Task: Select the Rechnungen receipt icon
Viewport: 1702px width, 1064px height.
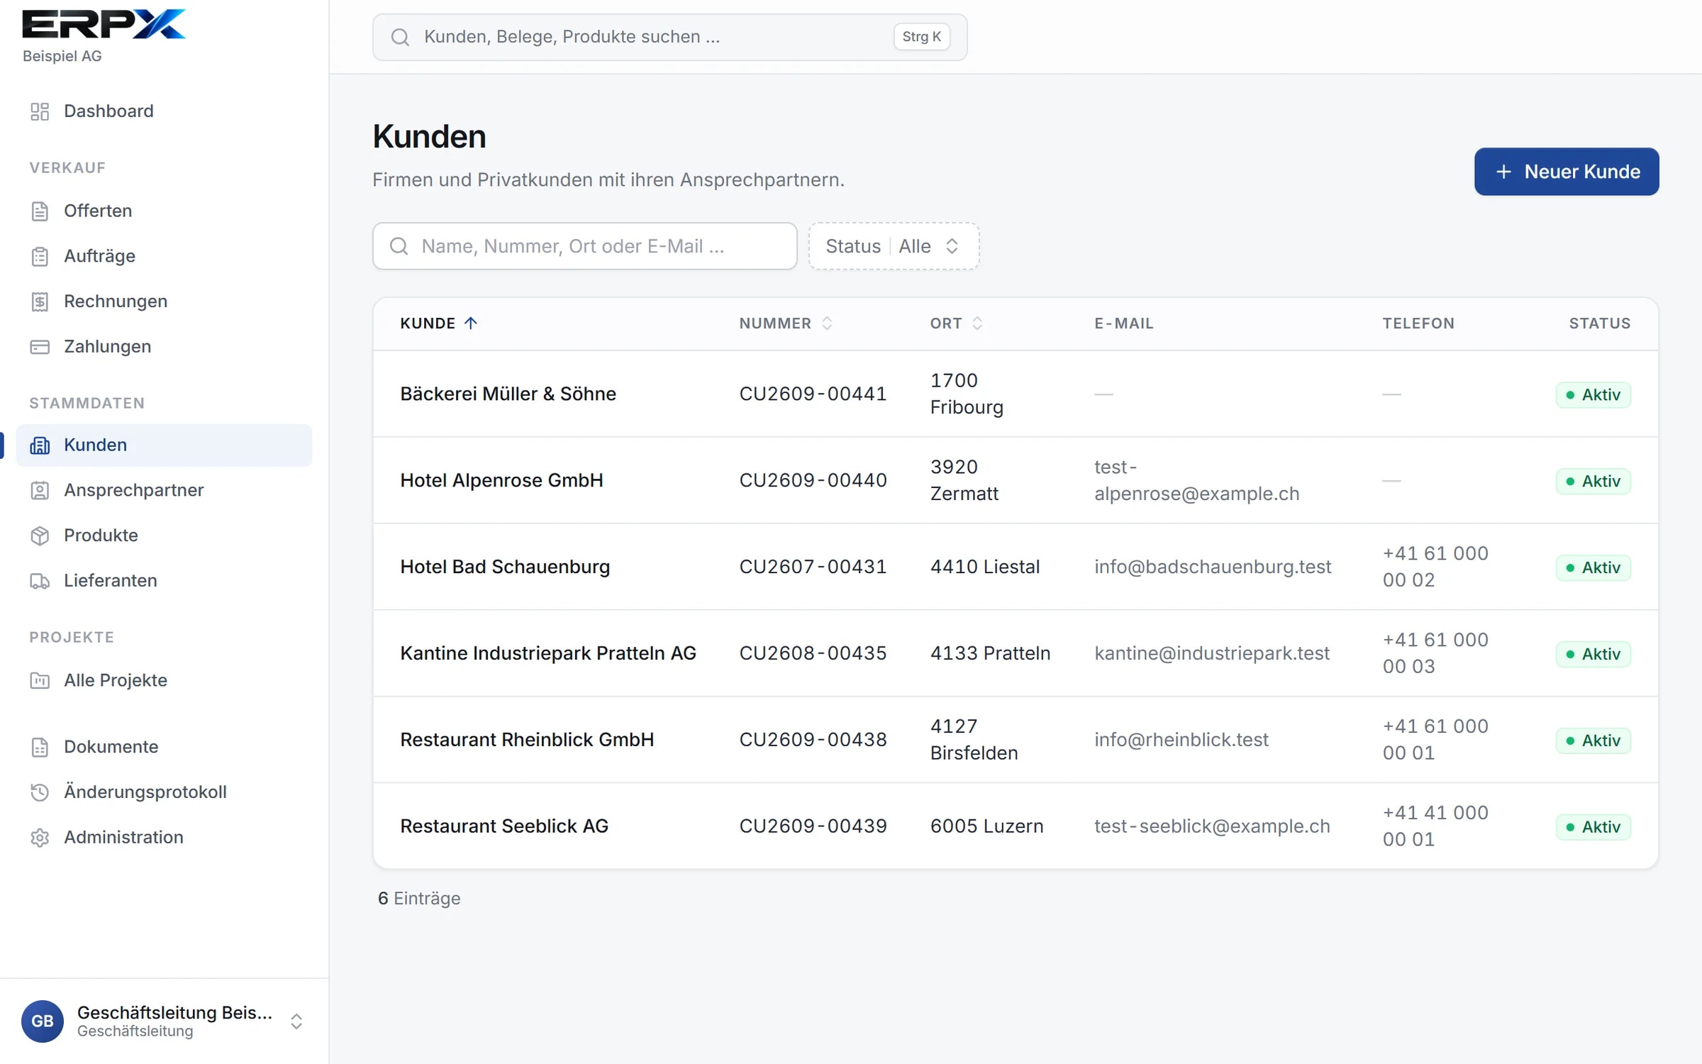Action: click(40, 301)
